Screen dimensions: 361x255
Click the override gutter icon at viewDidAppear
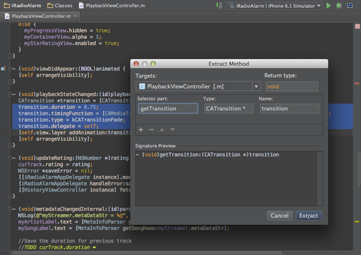3,69
